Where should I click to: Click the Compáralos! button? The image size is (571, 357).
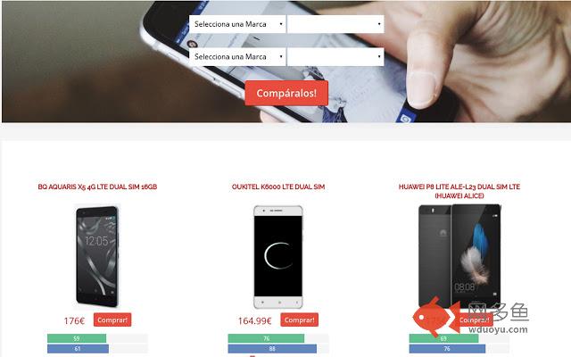tap(286, 93)
